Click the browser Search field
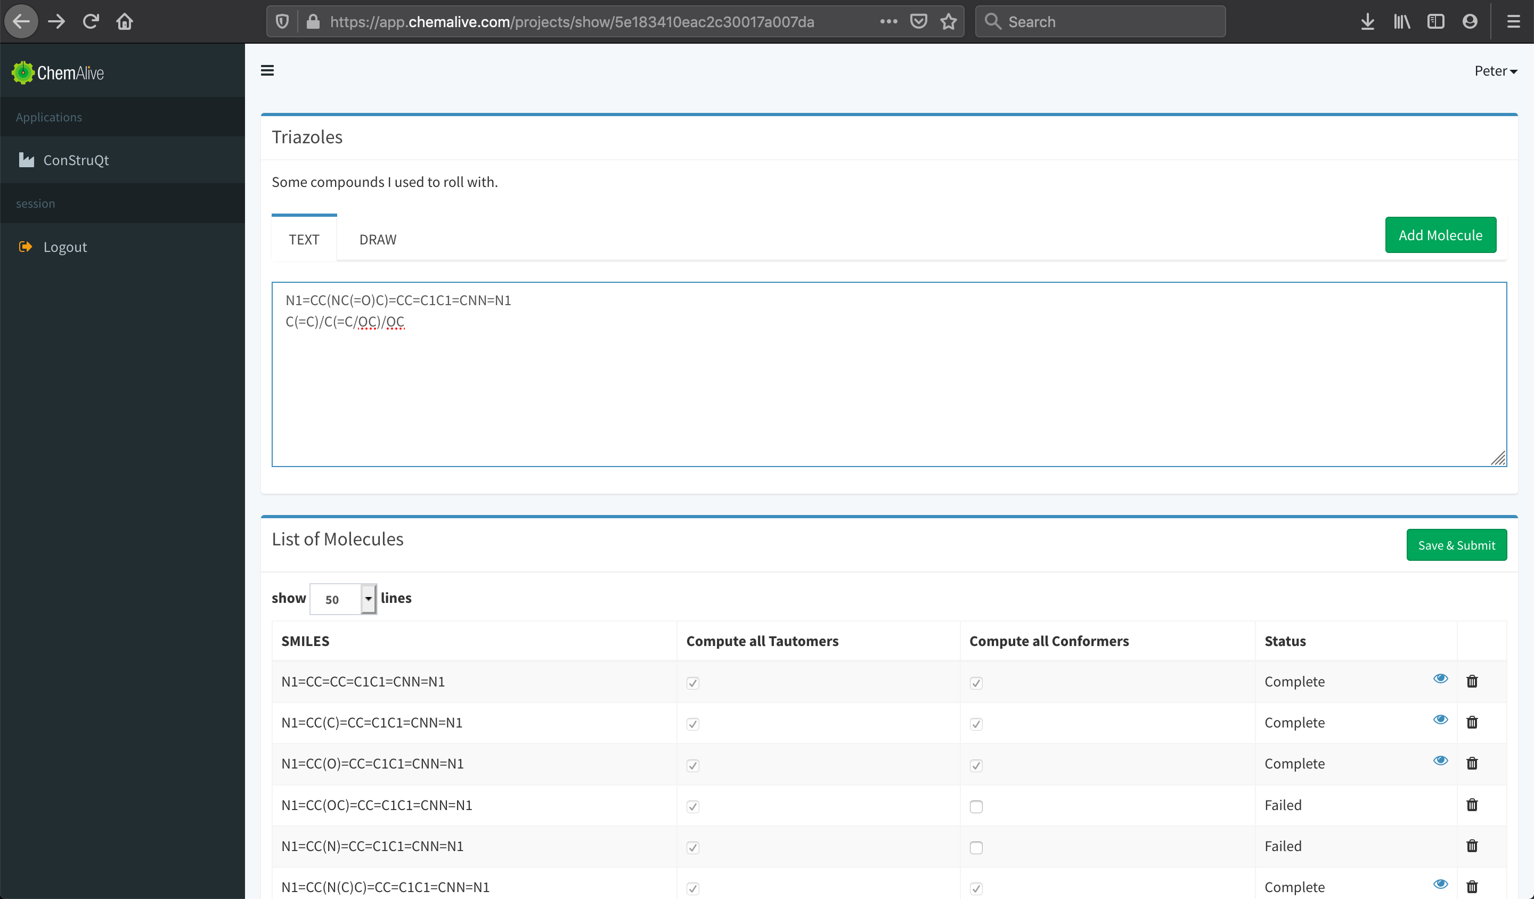Screen dimensions: 1534x899 click(x=1100, y=22)
